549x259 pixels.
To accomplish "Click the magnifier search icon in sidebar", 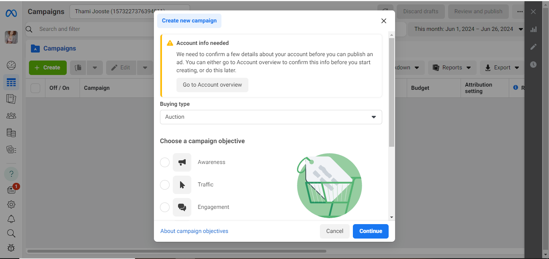I will [11, 233].
